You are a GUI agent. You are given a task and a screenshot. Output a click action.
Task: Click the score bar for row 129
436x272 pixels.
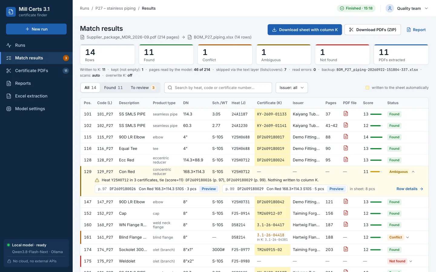point(376,172)
